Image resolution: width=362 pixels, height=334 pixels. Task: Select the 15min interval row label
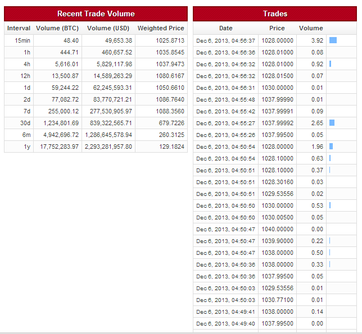pos(22,40)
